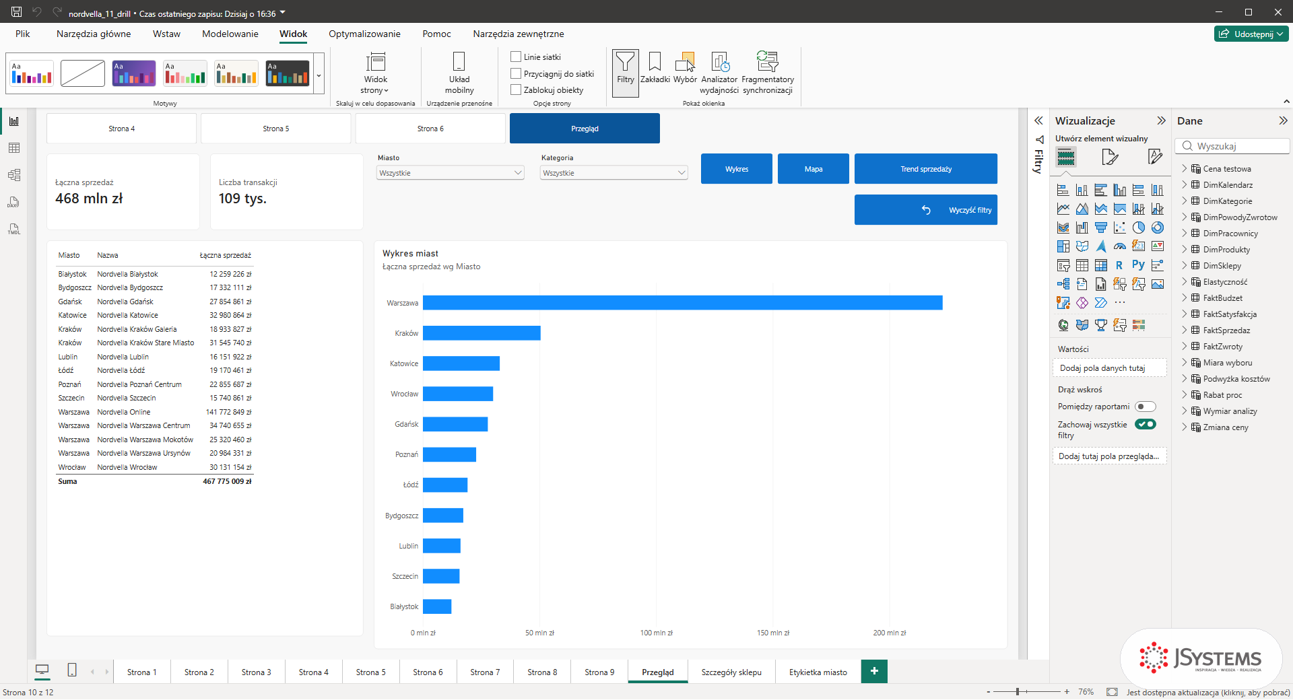Image resolution: width=1293 pixels, height=700 pixels.
Task: Collapse the Wizualizacje pane
Action: (x=1161, y=120)
